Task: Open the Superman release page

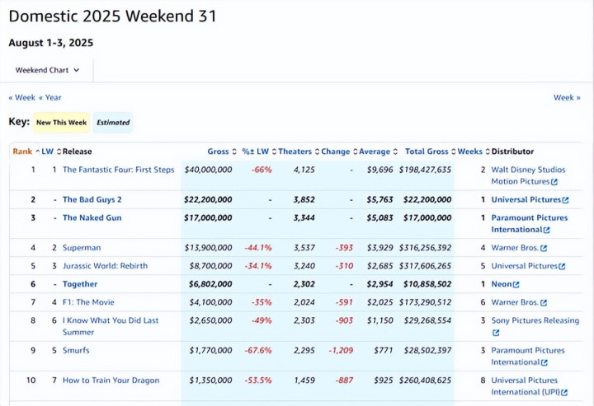Action: tap(82, 248)
